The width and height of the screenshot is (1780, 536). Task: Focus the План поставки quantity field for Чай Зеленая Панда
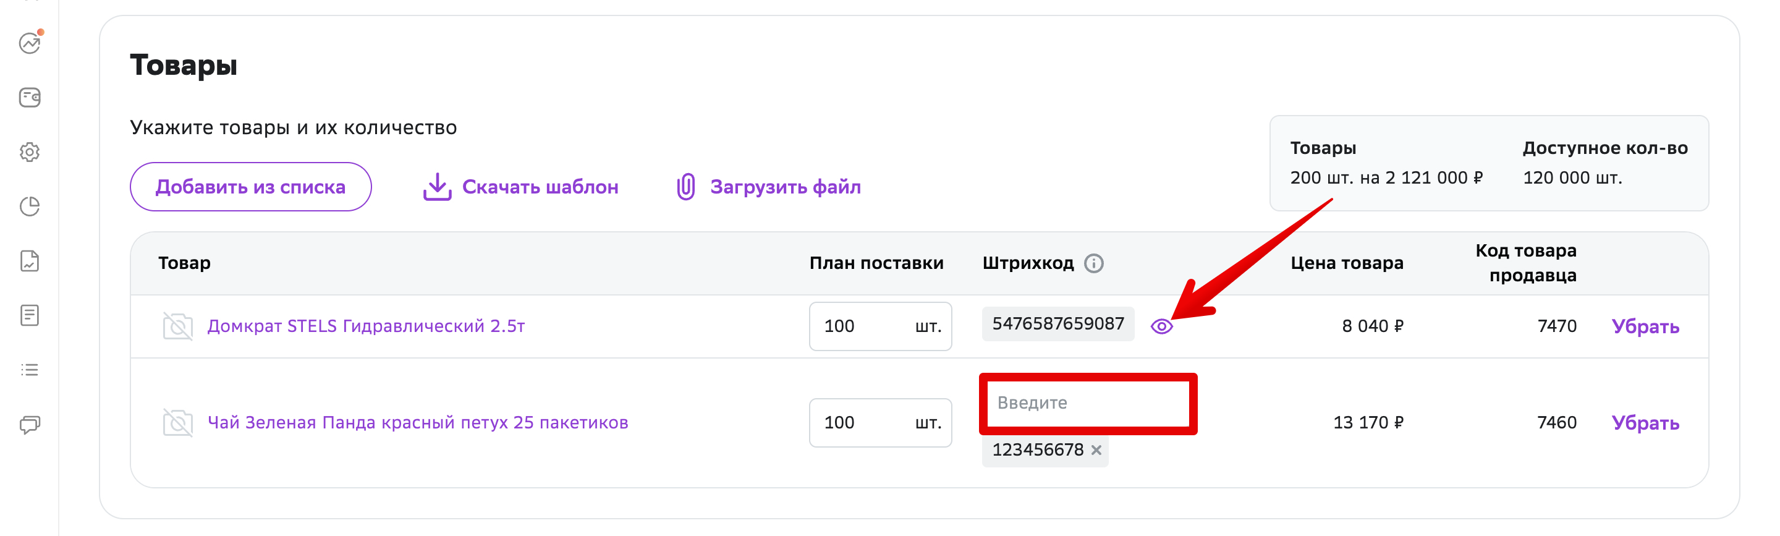coord(880,423)
